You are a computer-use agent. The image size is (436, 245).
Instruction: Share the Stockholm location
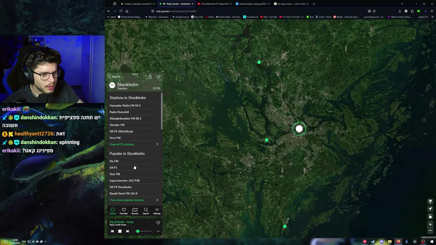coord(150,77)
